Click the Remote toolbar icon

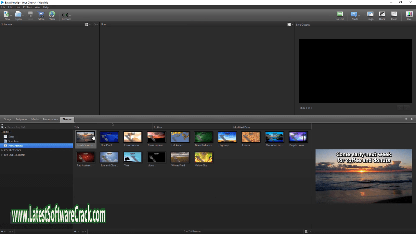tap(66, 15)
